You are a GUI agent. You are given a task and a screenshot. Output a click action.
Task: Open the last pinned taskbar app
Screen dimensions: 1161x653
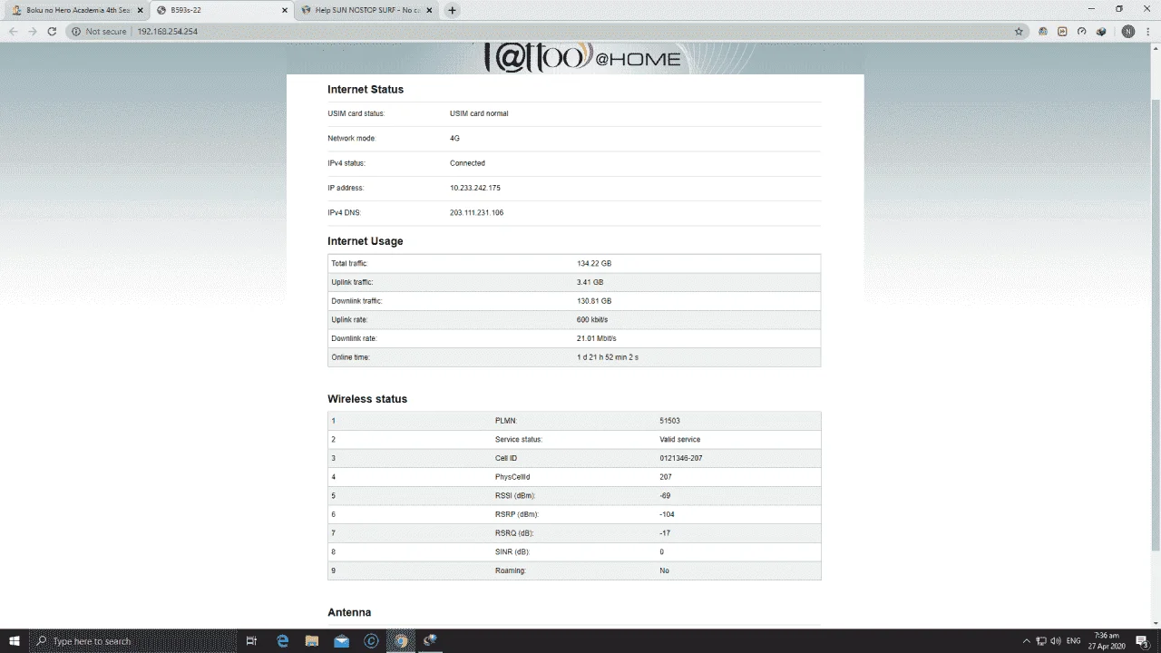tap(430, 641)
